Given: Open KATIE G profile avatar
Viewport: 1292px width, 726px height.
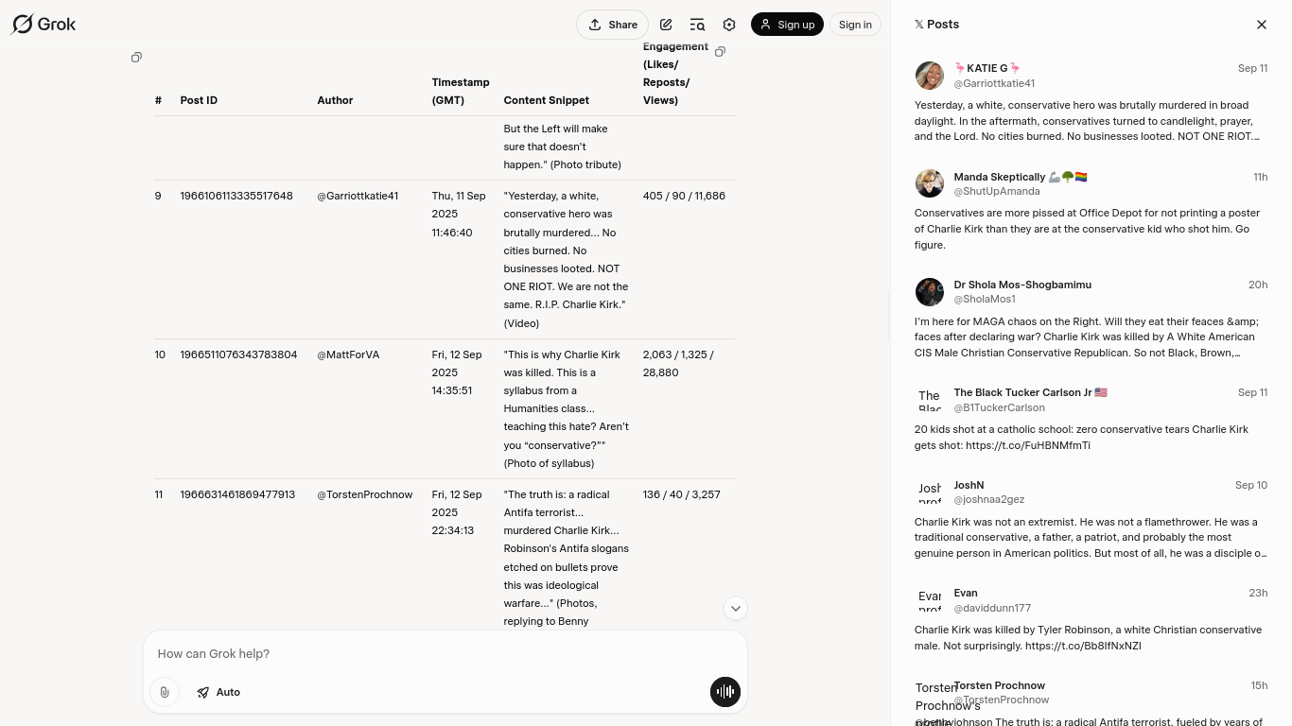Looking at the screenshot, I should coord(930,76).
